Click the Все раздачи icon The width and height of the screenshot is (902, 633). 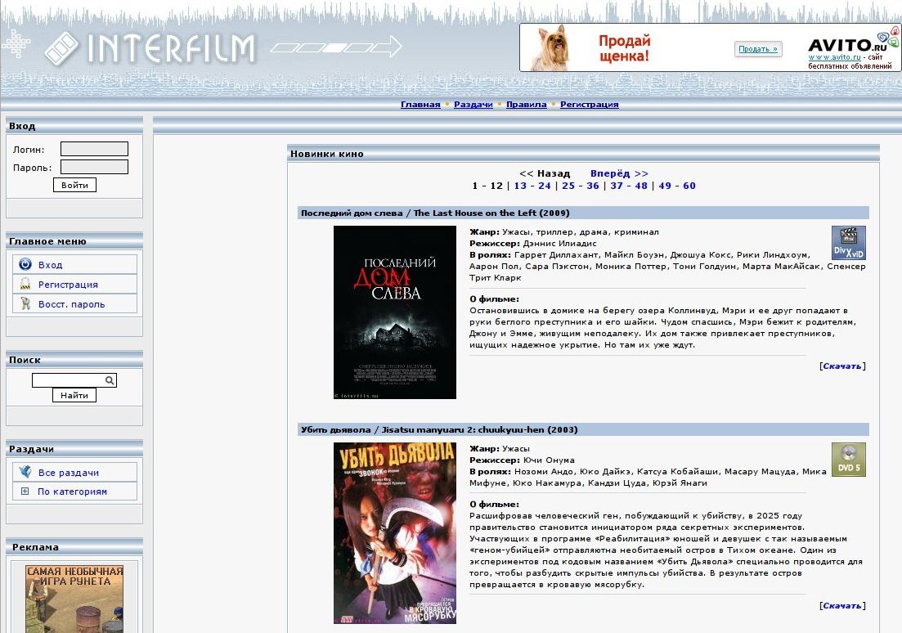(x=25, y=472)
